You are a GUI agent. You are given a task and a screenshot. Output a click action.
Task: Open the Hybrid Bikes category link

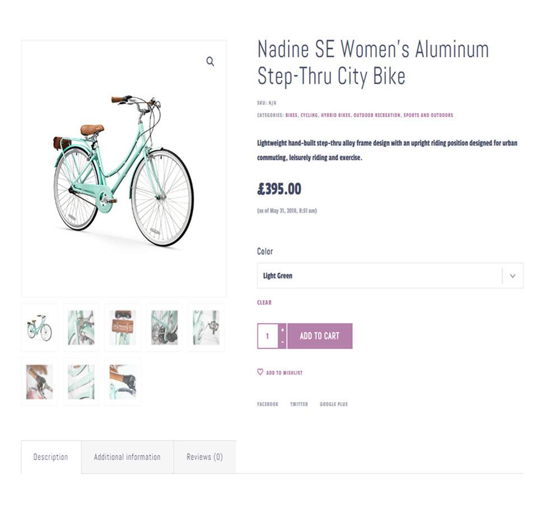pyautogui.click(x=335, y=115)
